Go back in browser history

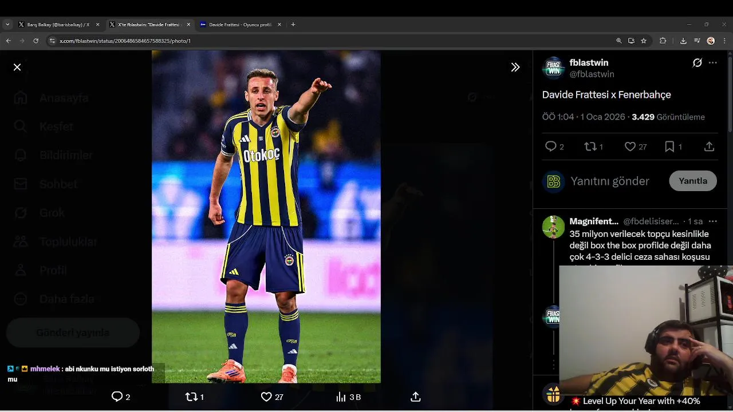pyautogui.click(x=8, y=41)
